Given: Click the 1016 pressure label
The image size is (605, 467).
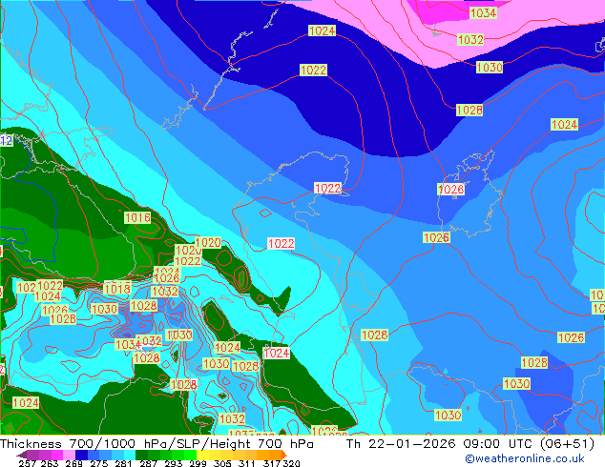Looking at the screenshot, I should (x=137, y=217).
